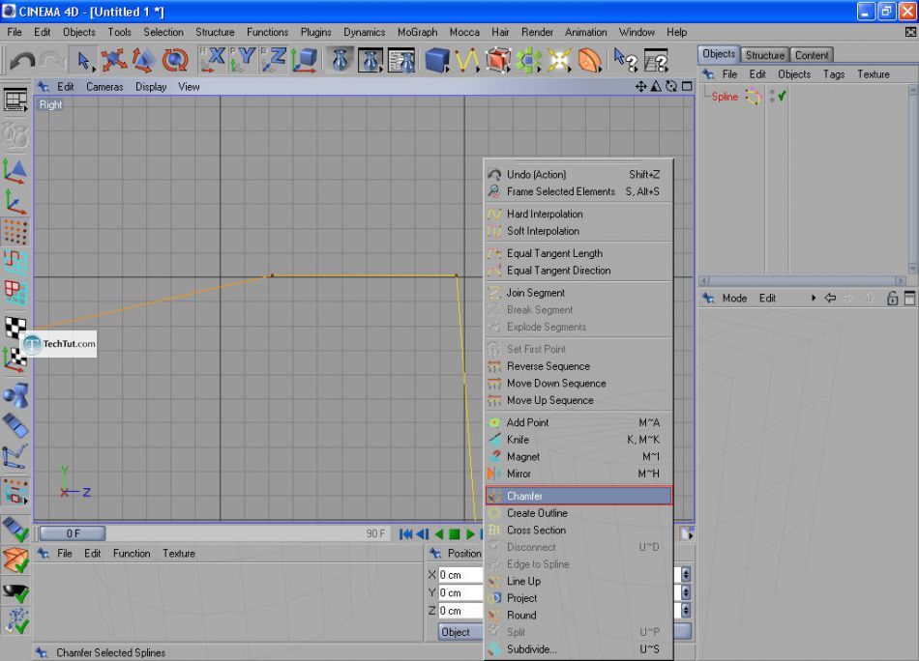Open Render Settings icon

[401, 60]
